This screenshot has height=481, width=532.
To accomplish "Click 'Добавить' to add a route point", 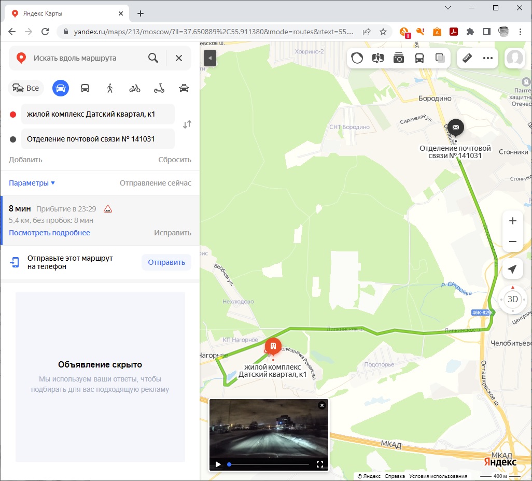I will (25, 160).
